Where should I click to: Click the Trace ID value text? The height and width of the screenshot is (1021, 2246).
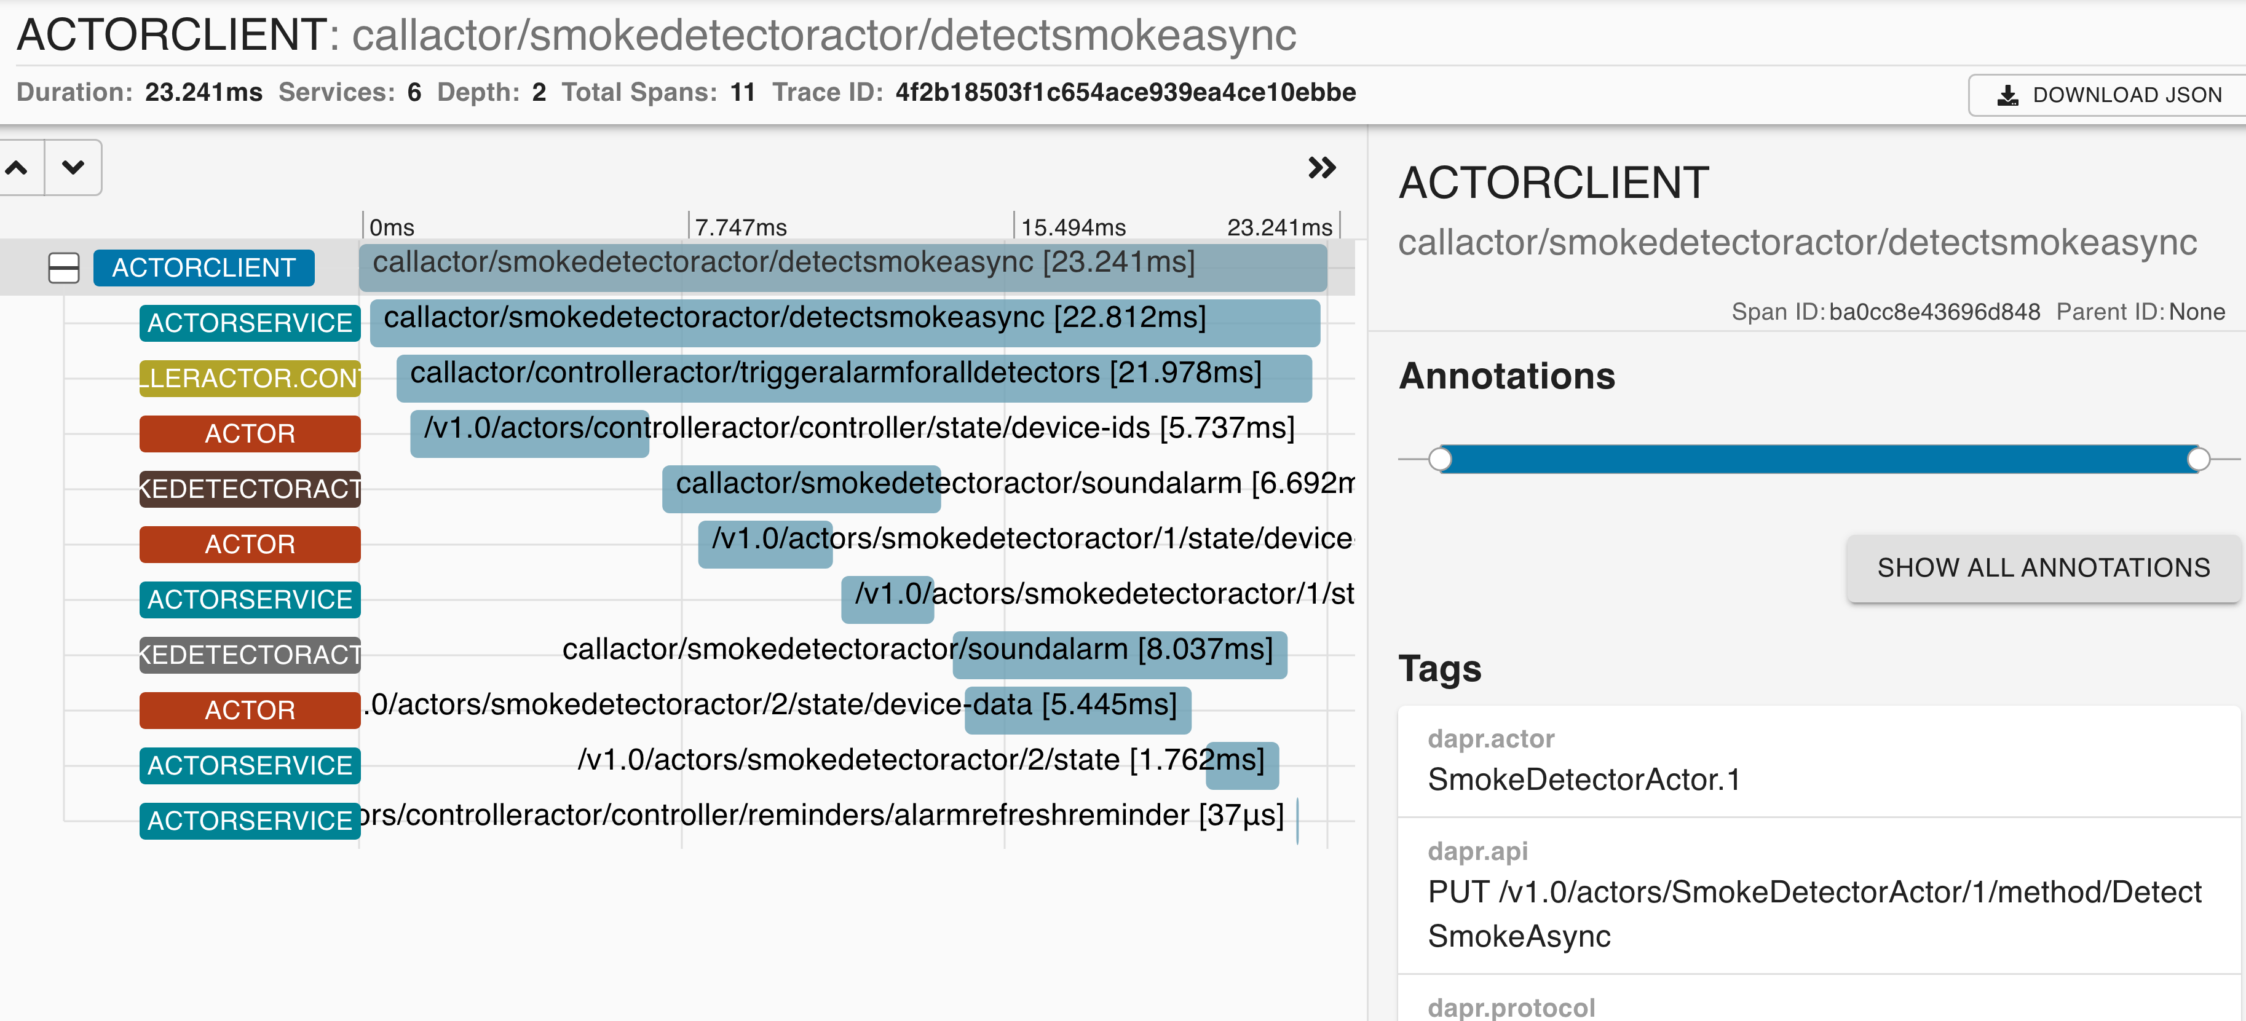coord(1125,92)
